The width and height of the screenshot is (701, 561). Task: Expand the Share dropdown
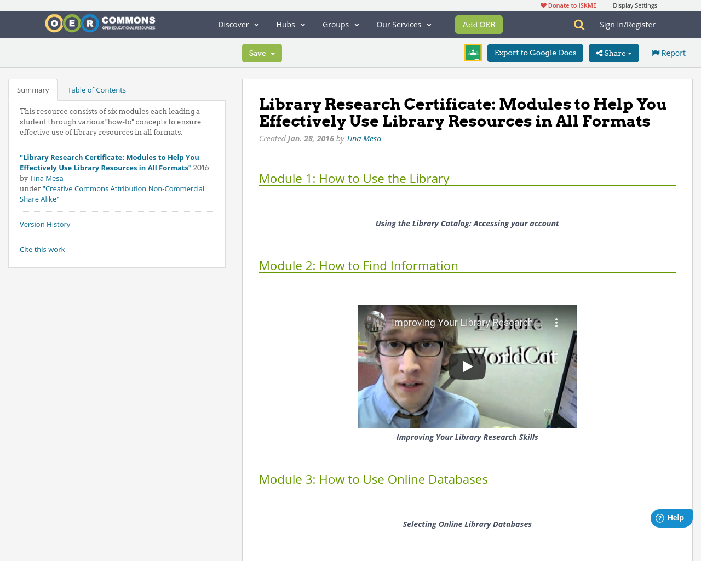tap(613, 53)
